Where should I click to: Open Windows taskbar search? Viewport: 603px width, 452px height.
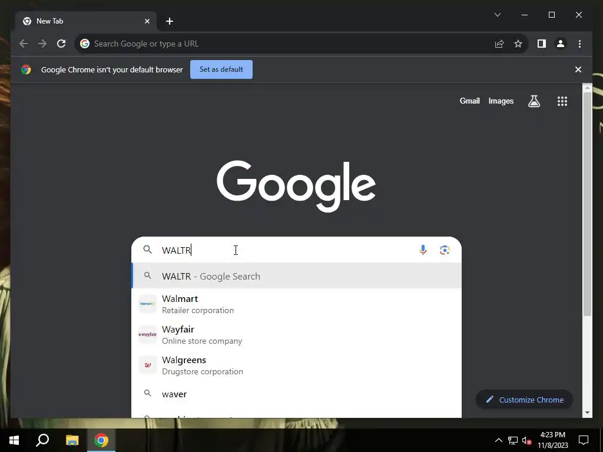click(x=42, y=440)
